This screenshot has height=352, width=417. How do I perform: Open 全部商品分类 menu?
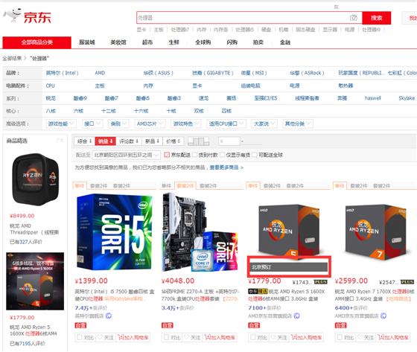[37, 42]
